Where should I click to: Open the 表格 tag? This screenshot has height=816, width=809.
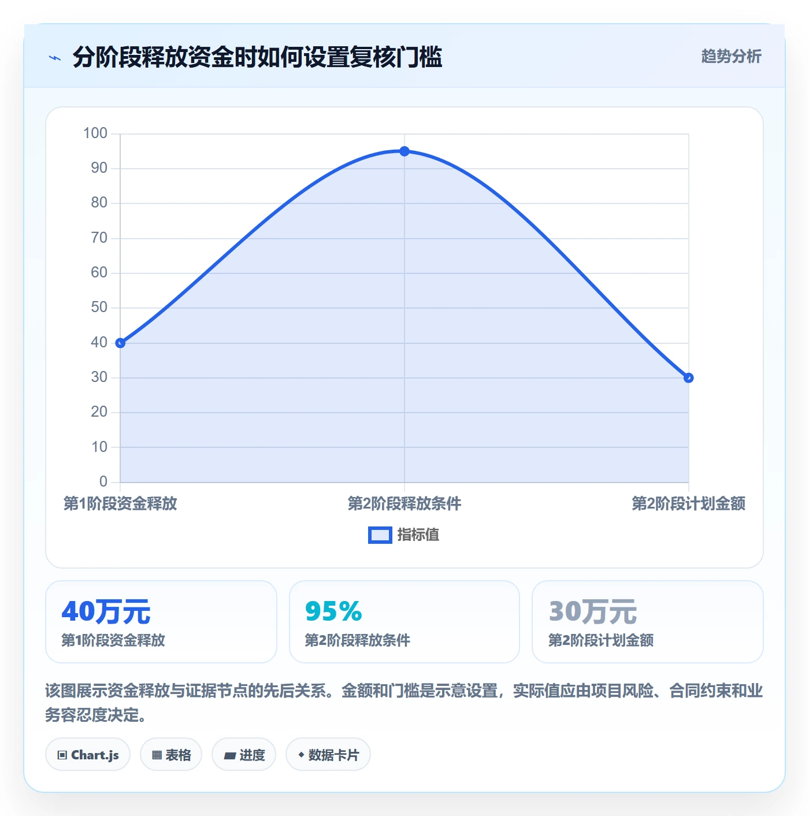171,755
